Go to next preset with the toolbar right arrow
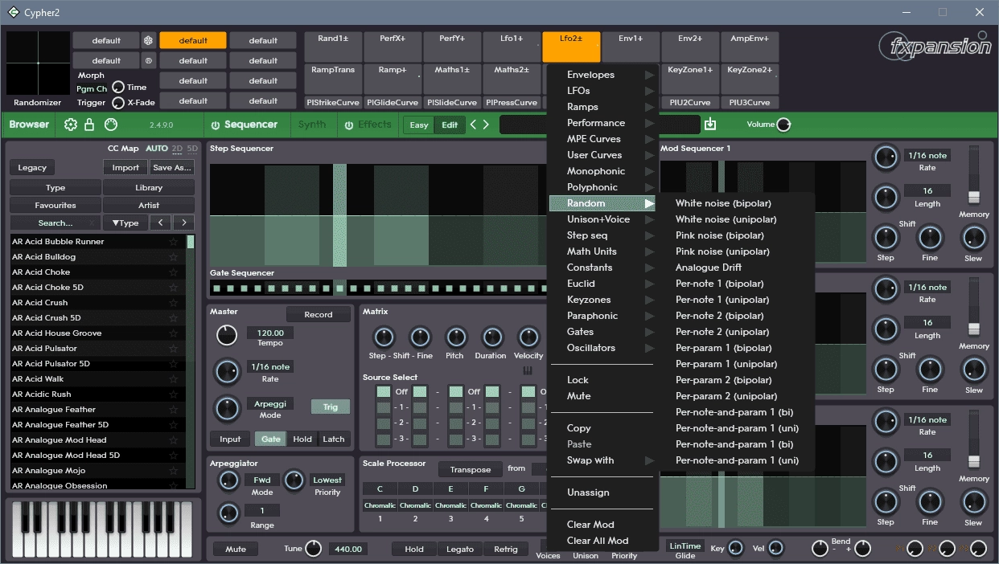999x564 pixels. 486,125
